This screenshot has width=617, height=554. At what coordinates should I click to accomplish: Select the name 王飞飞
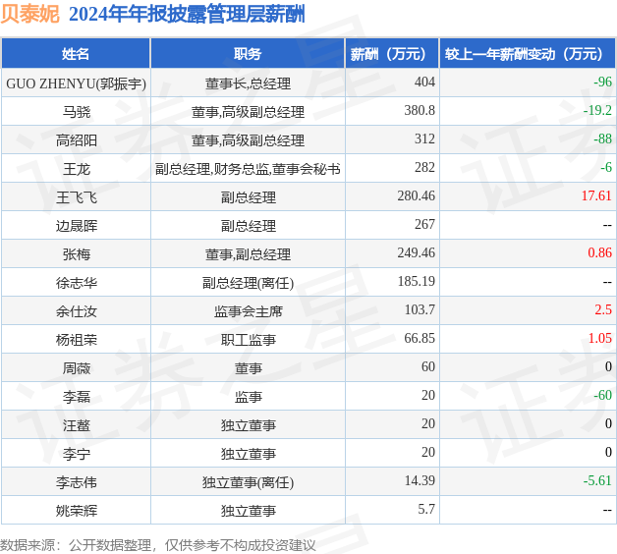pos(77,197)
